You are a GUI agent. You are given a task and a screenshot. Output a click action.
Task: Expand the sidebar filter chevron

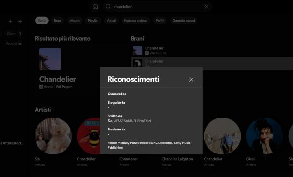pyautogui.click(x=20, y=34)
